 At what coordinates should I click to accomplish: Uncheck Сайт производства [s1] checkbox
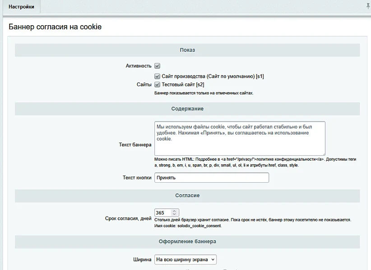(x=157, y=76)
